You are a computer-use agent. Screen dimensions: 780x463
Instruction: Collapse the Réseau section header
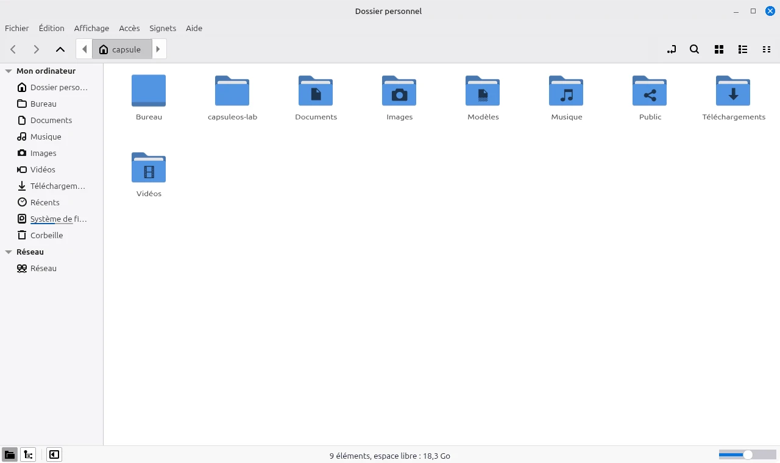[9, 252]
